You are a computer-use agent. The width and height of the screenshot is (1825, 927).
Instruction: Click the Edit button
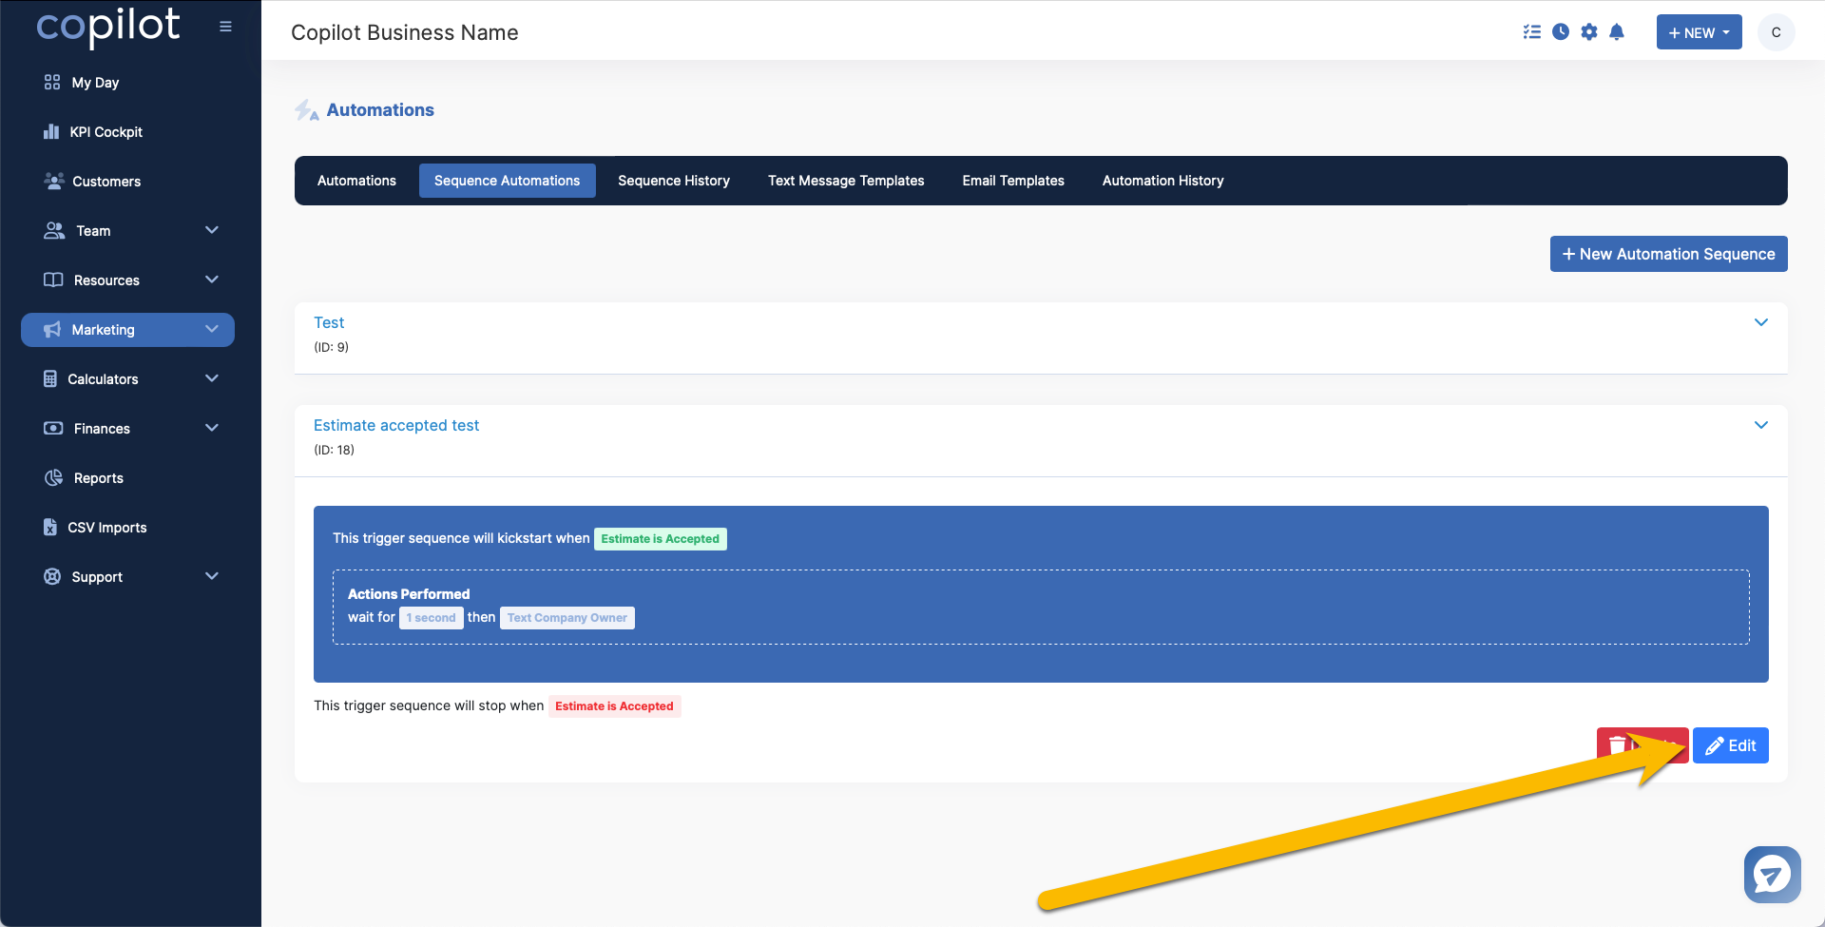[1731, 745]
